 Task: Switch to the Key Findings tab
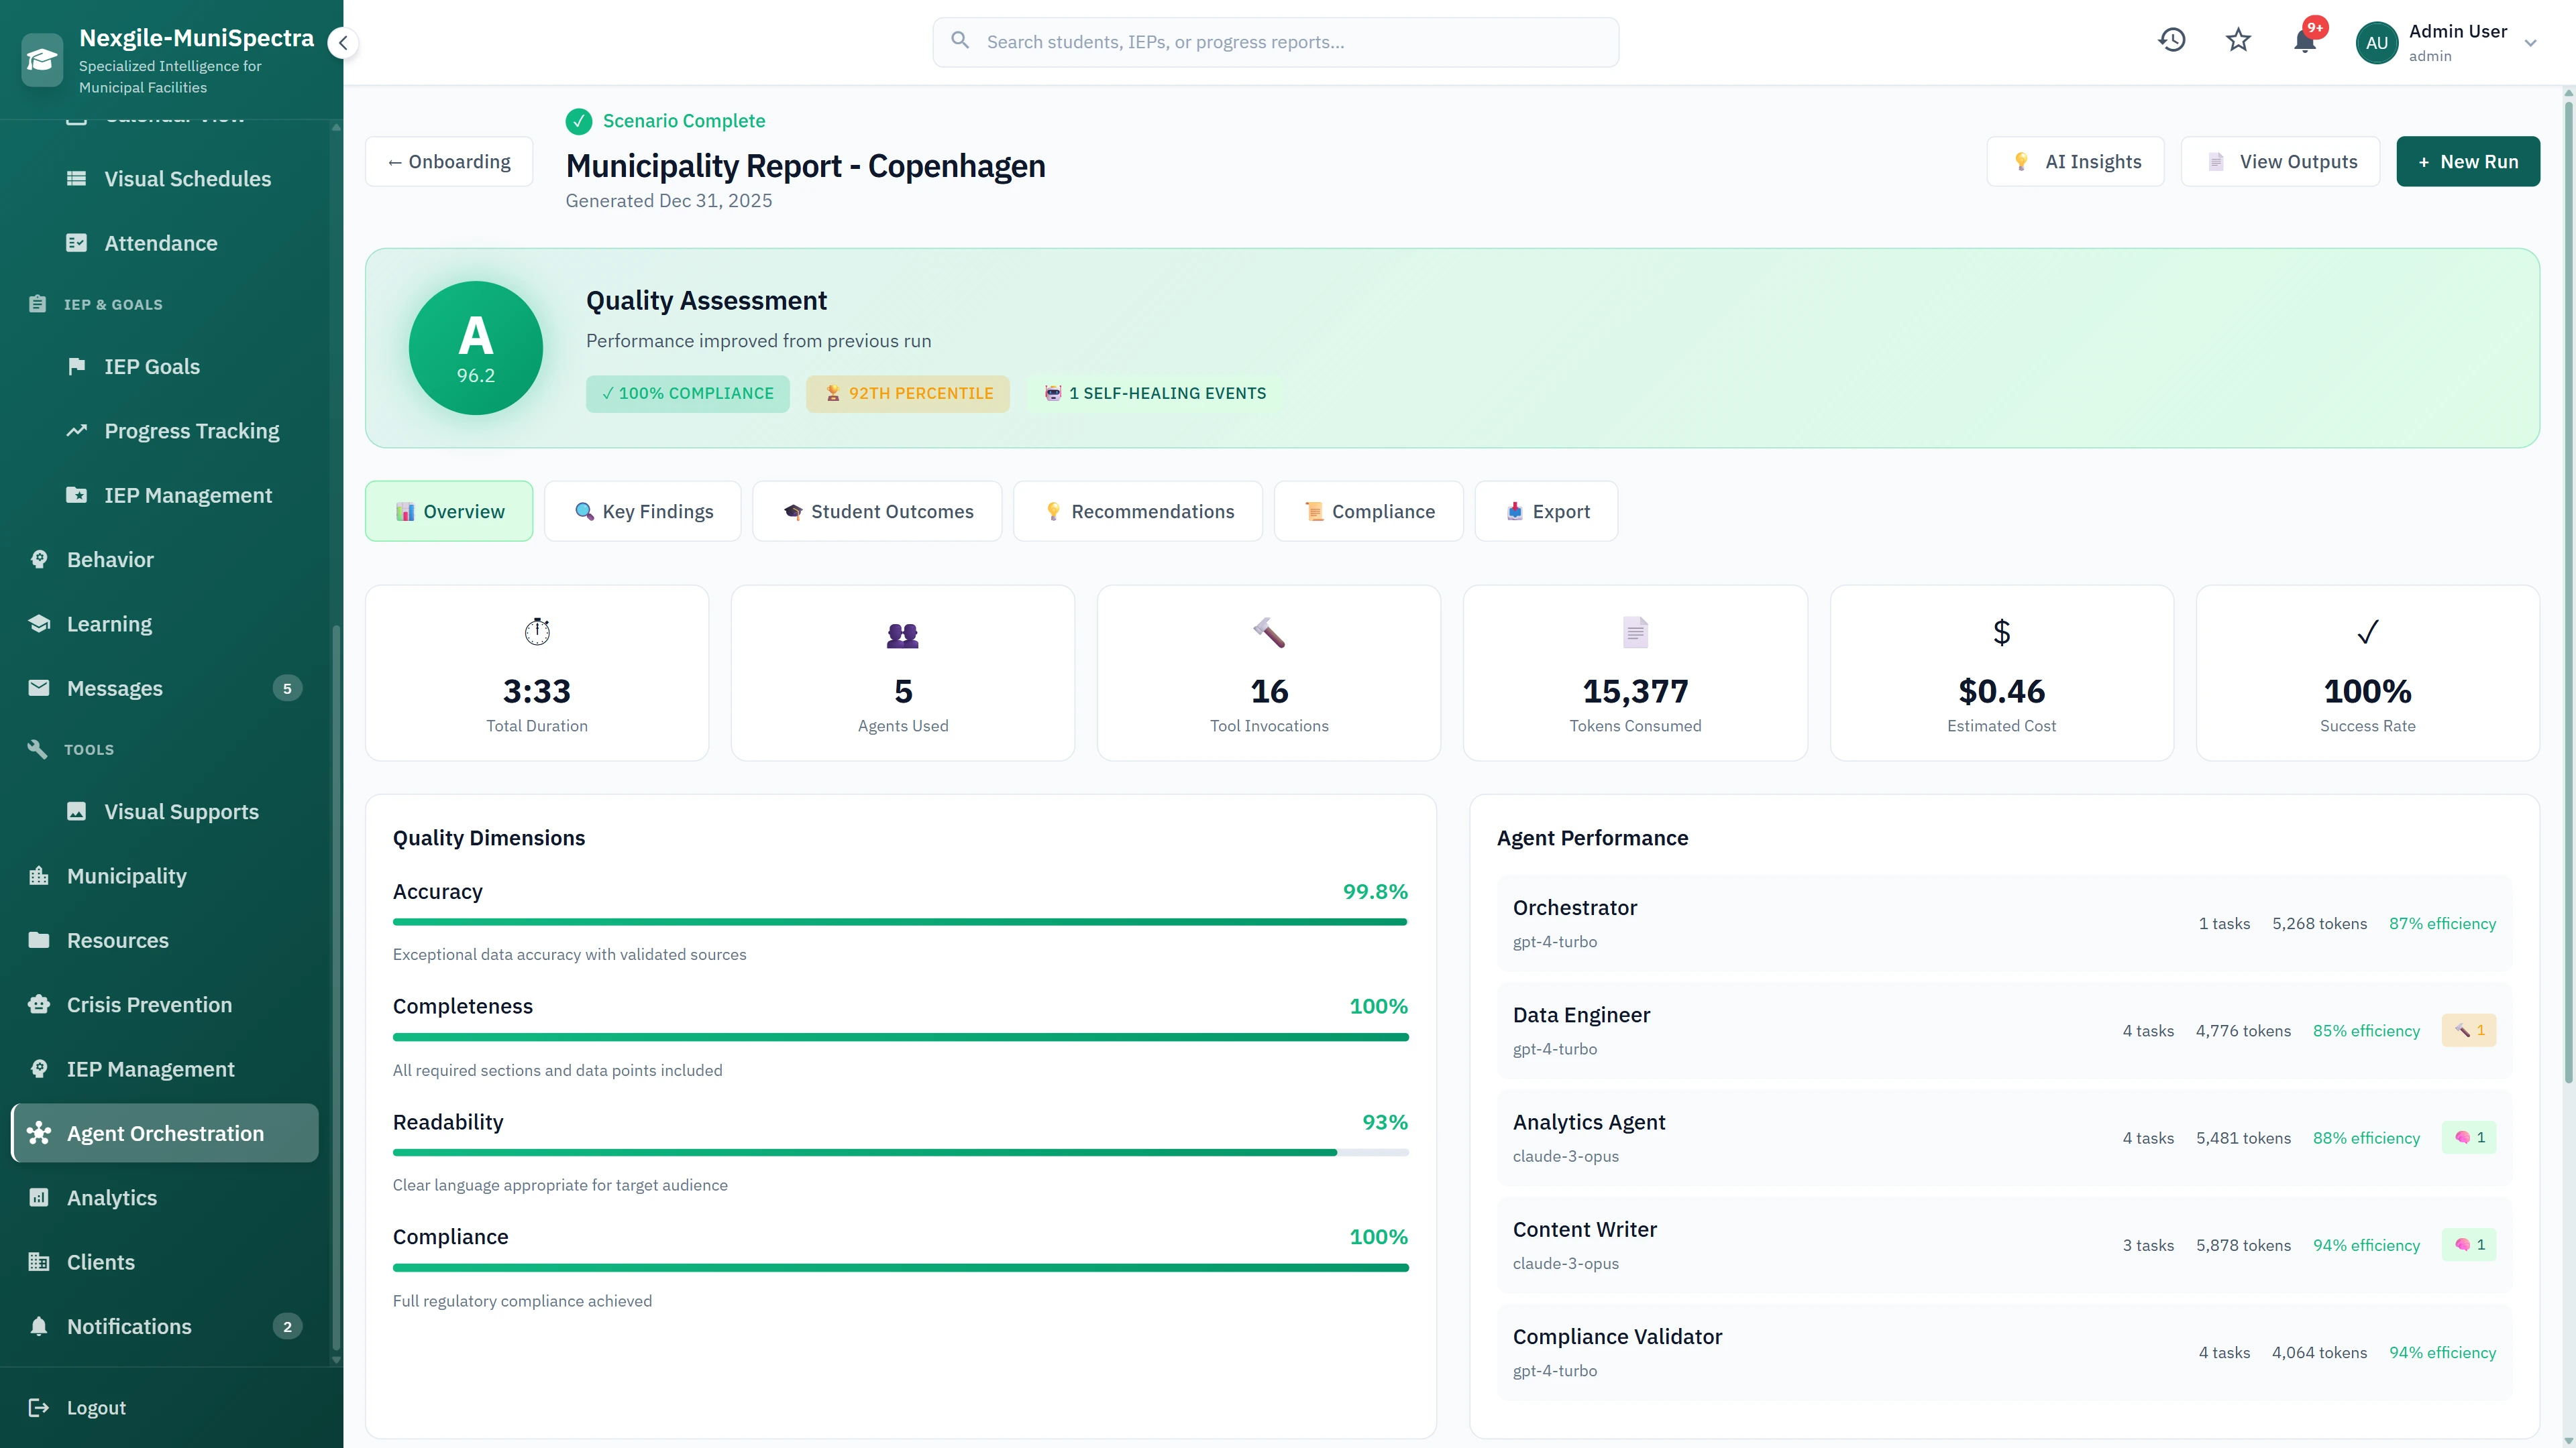(643, 511)
